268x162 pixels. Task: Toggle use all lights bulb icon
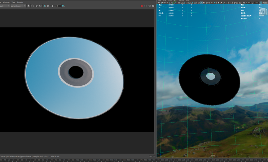pos(212,3)
